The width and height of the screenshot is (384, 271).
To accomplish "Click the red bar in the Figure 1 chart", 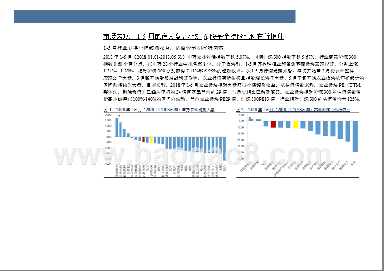I will (144, 140).
